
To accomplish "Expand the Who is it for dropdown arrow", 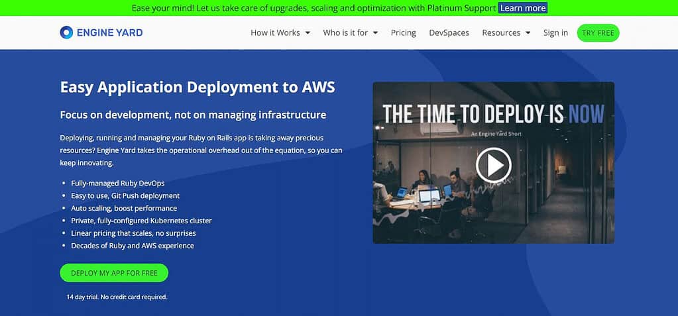I will [x=375, y=33].
